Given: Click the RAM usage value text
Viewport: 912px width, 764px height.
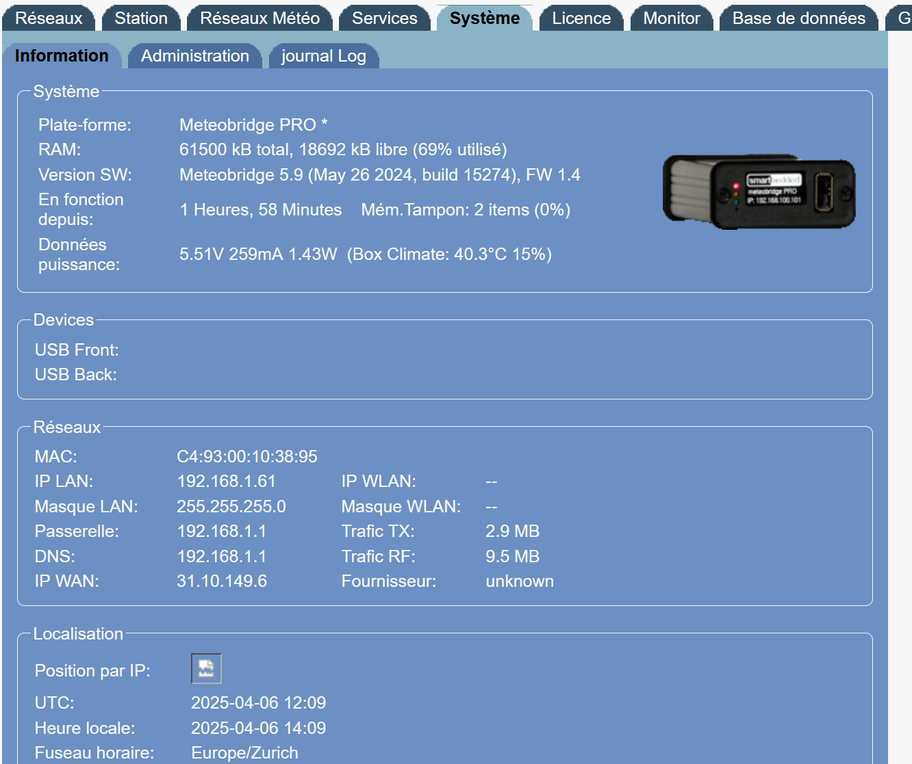Looking at the screenshot, I should point(343,150).
